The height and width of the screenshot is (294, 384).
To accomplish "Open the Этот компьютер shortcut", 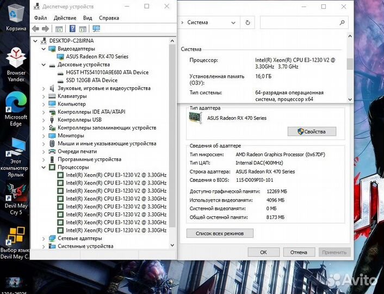I will pyautogui.click(x=15, y=157).
